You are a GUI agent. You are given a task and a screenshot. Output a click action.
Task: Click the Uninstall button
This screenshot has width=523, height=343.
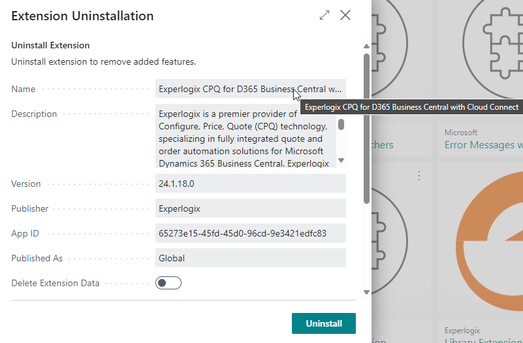[324, 323]
